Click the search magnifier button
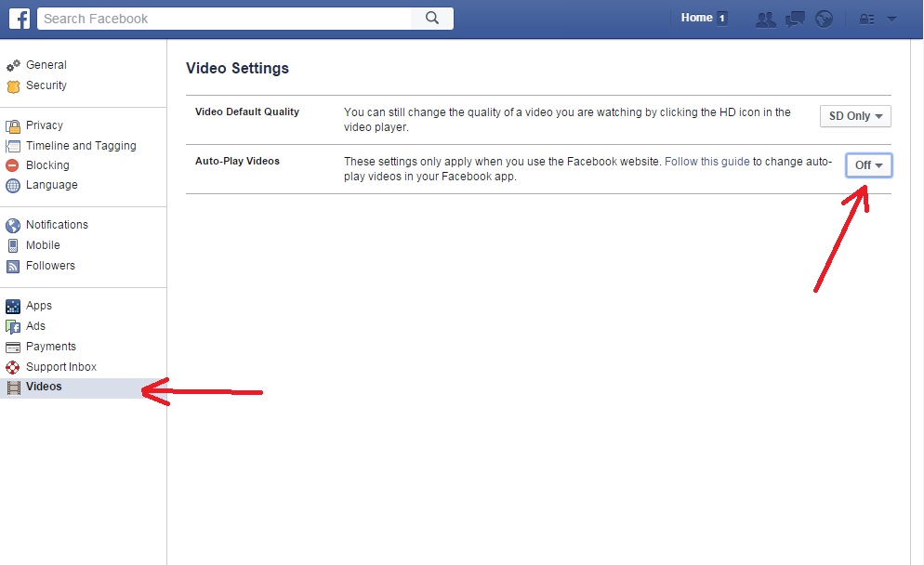Image resolution: width=924 pixels, height=565 pixels. 432,19
